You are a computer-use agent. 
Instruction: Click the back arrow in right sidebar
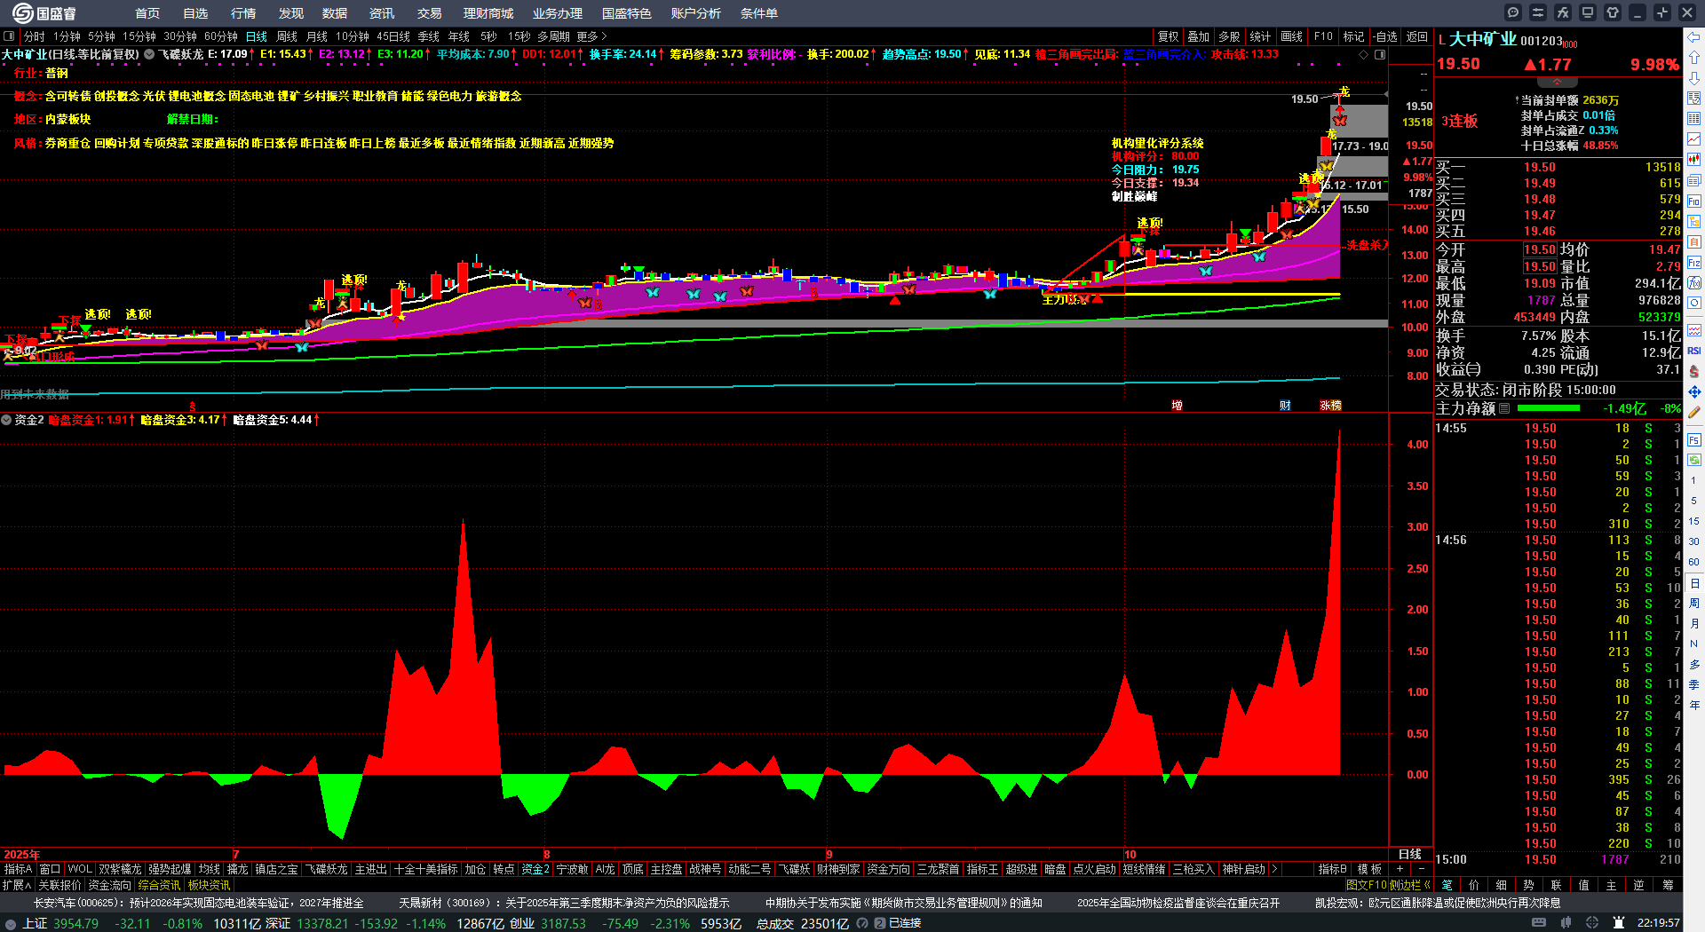pyautogui.click(x=1694, y=37)
